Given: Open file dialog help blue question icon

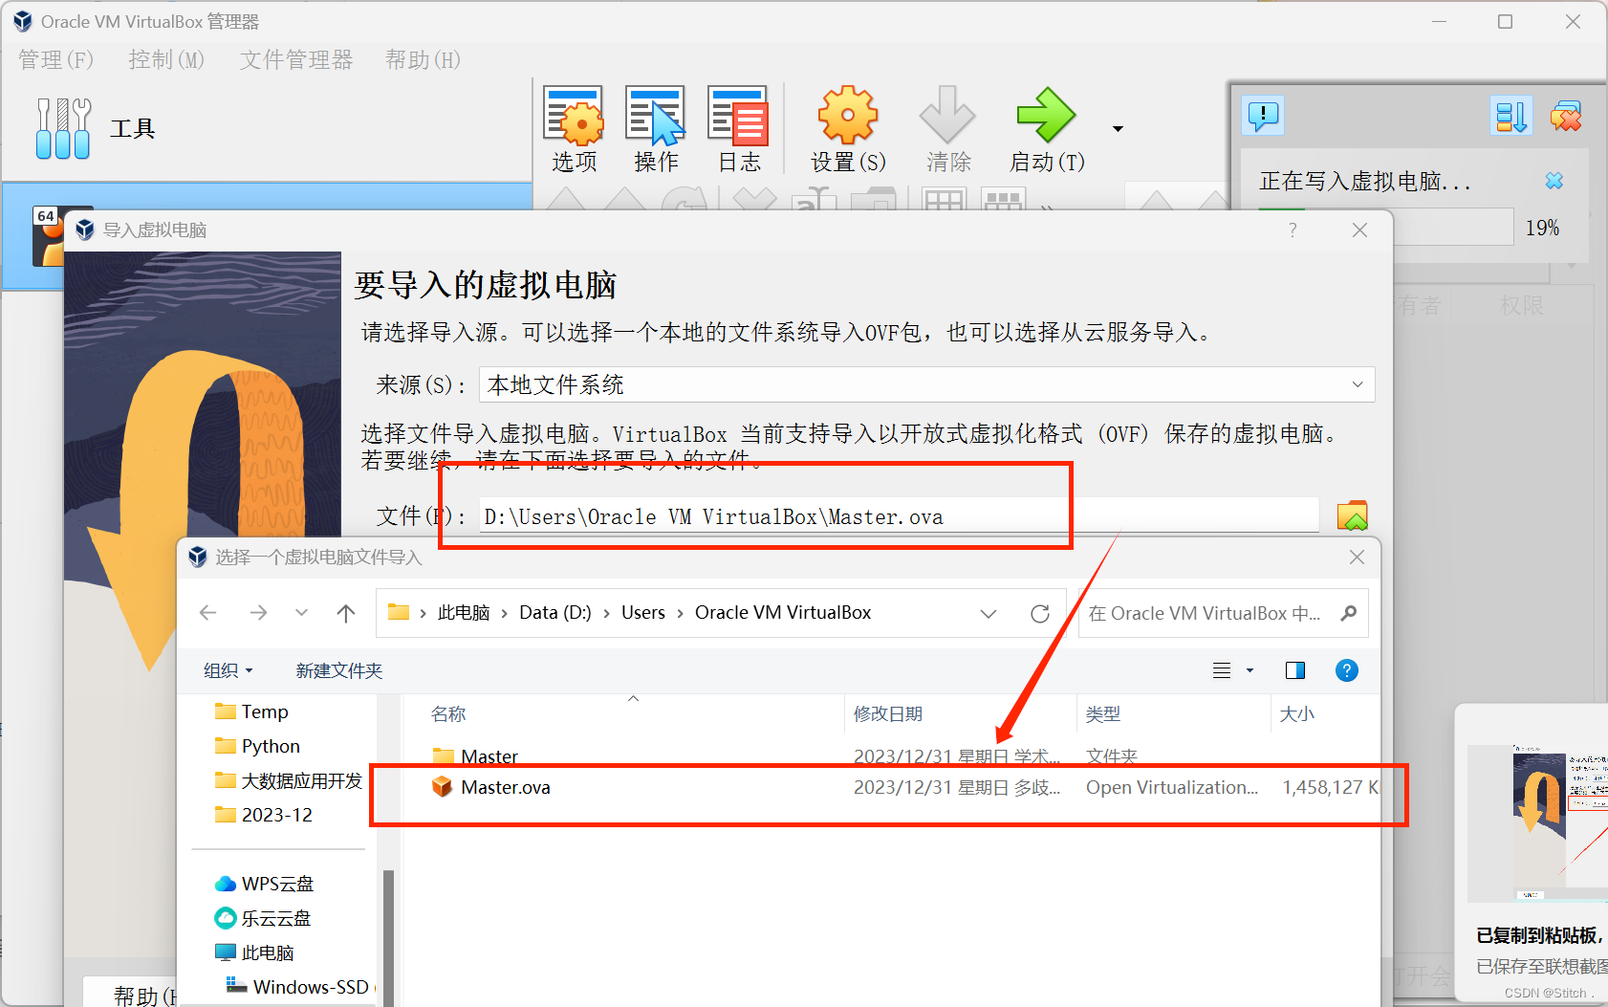Looking at the screenshot, I should (x=1346, y=670).
